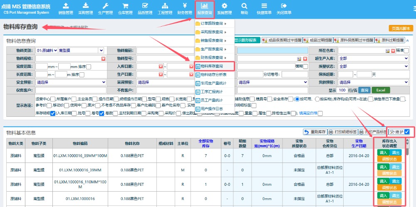The image size is (416, 207).
Task: Expand the 质量状态 dropdown
Action: click(x=373, y=66)
